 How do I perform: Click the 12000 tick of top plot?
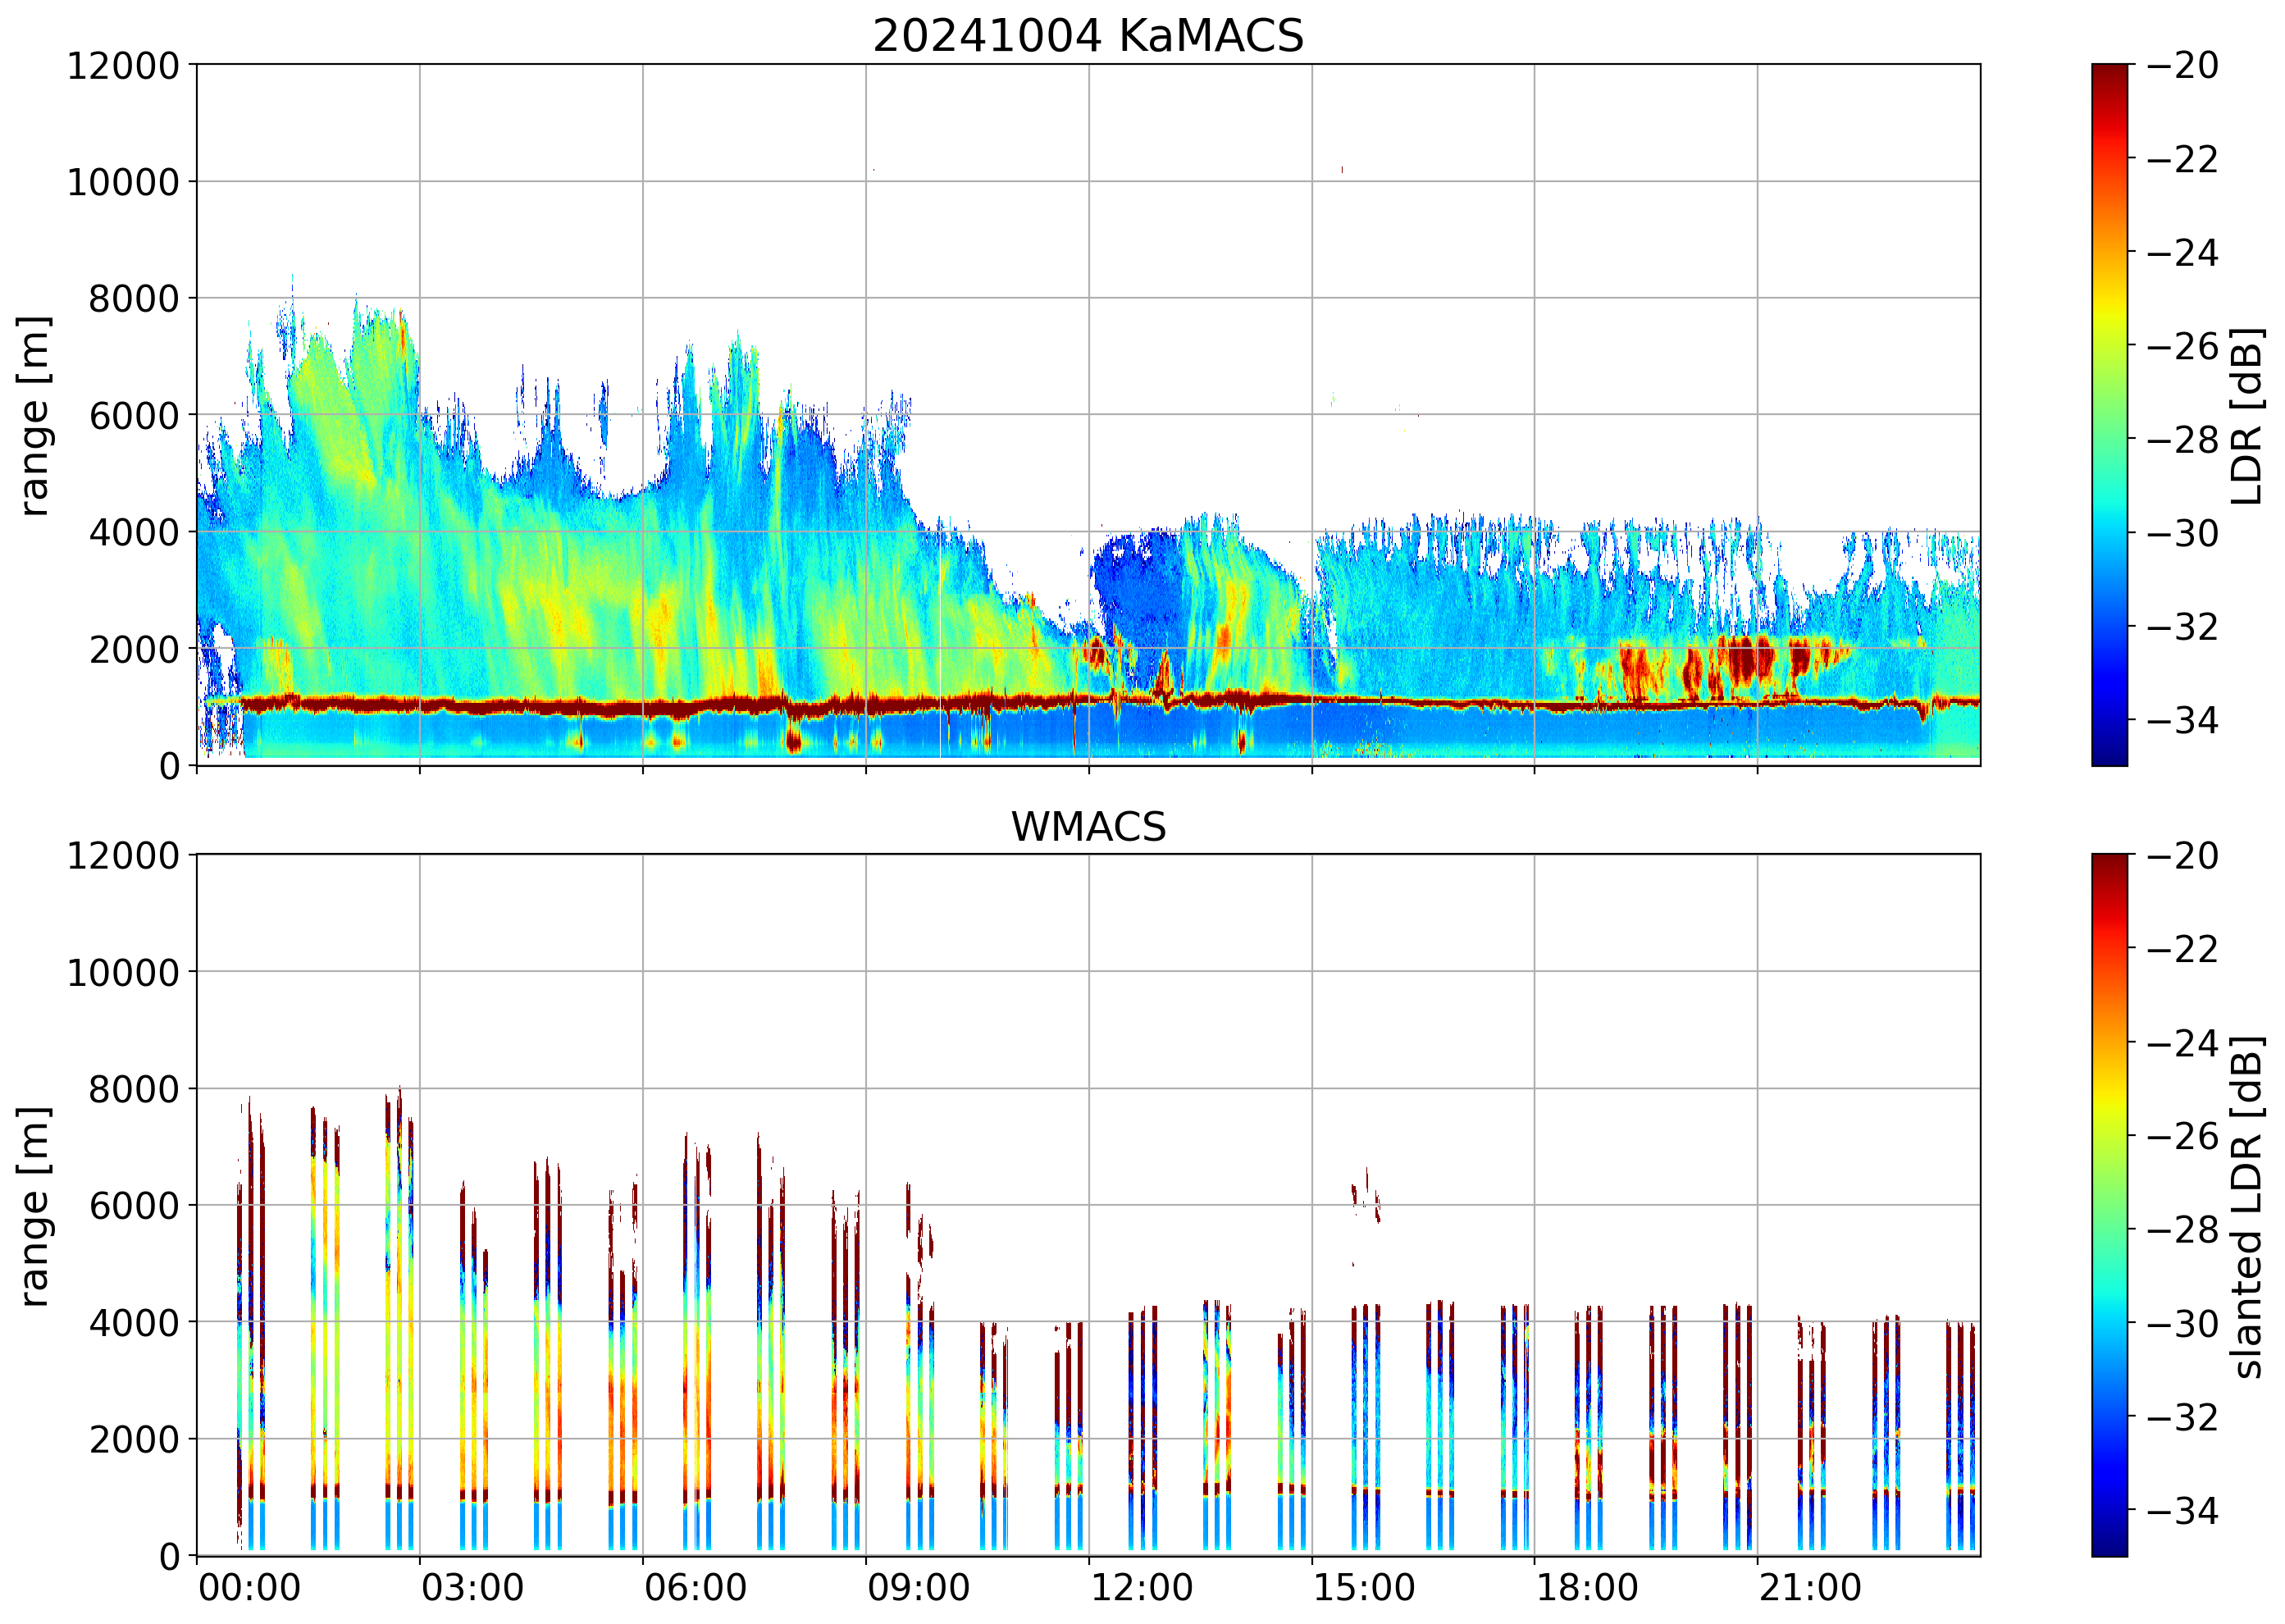click(123, 66)
